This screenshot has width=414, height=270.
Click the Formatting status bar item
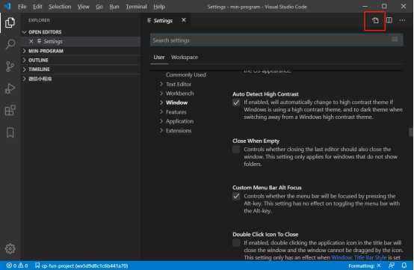365,266
